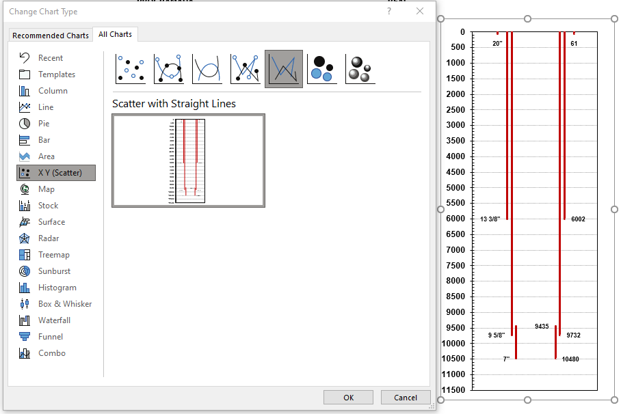This screenshot has width=621, height=414.
Task: Select the Histogram chart category
Action: coord(56,288)
